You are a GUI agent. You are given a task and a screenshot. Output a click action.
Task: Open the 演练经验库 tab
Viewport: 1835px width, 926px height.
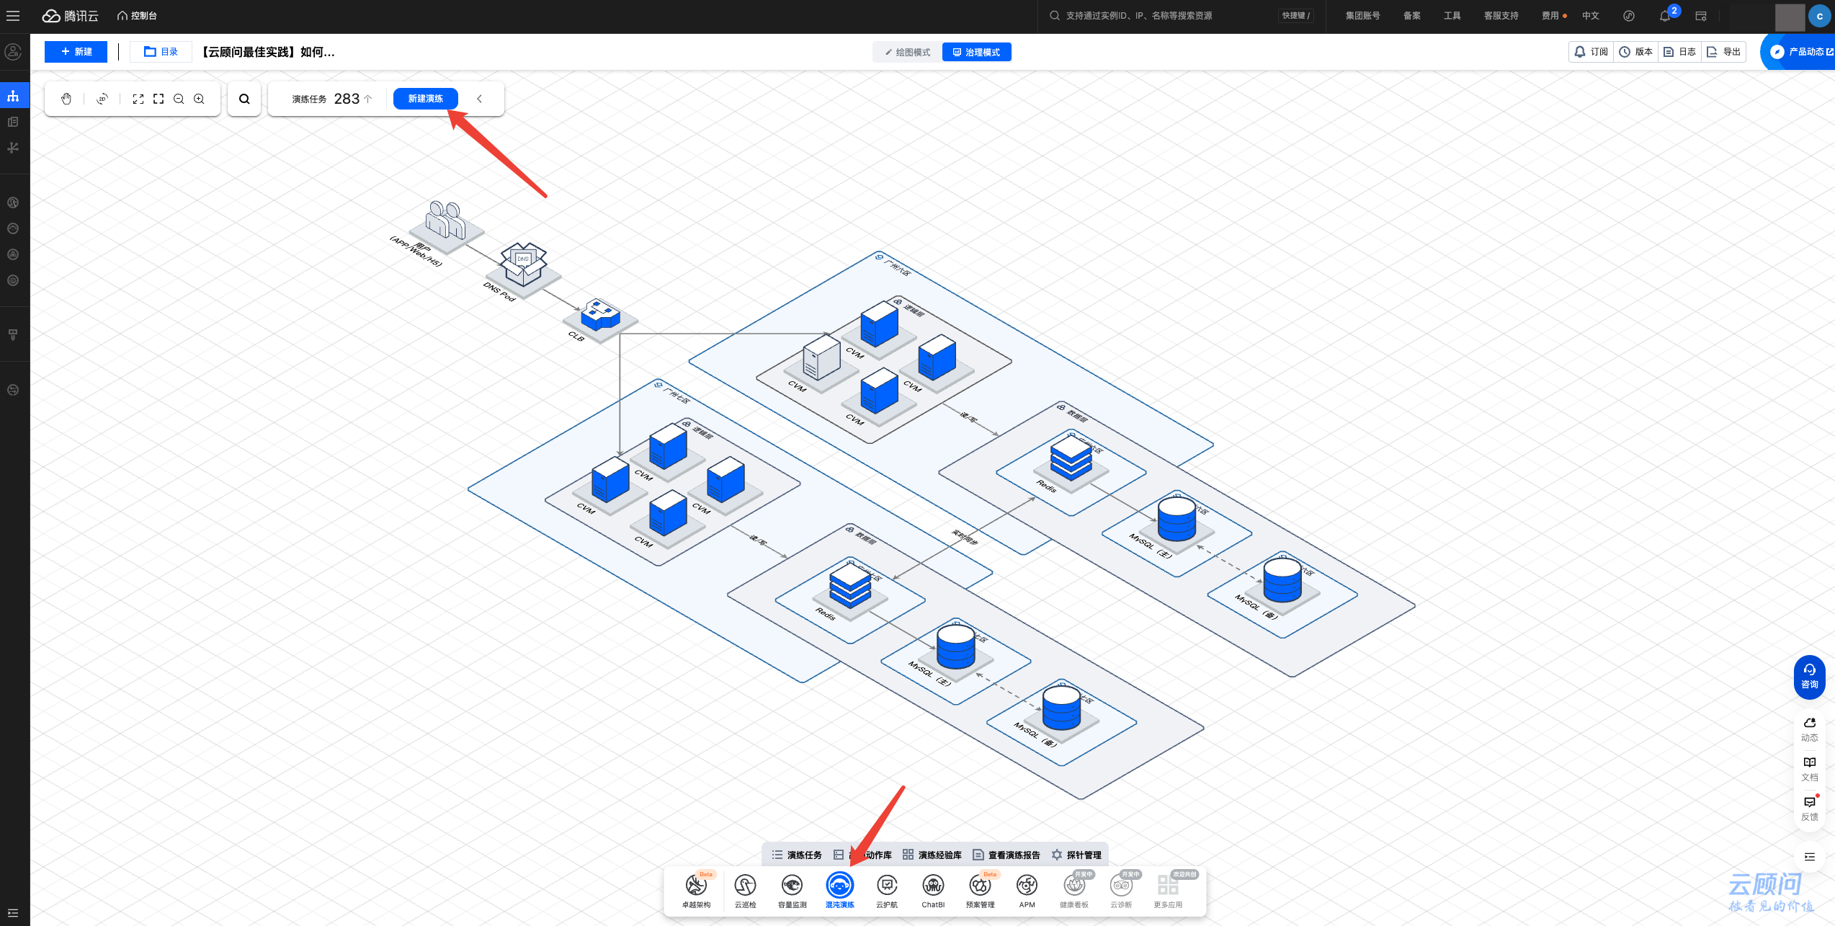[x=932, y=855]
